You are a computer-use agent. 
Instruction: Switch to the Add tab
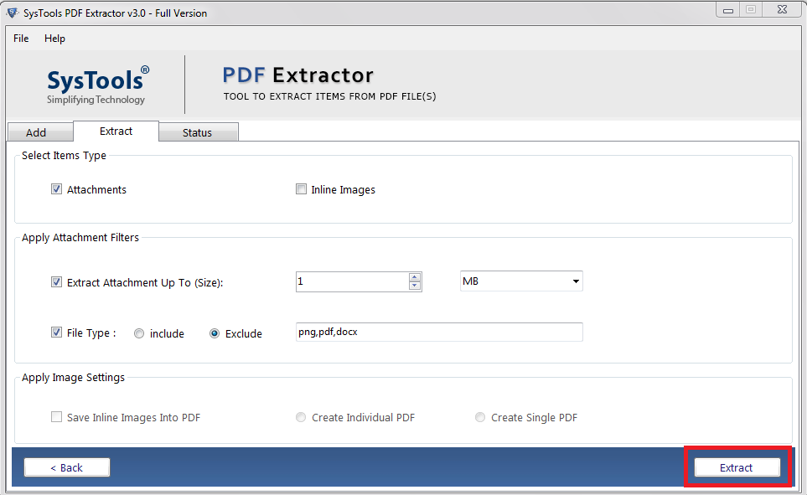pyautogui.click(x=40, y=132)
